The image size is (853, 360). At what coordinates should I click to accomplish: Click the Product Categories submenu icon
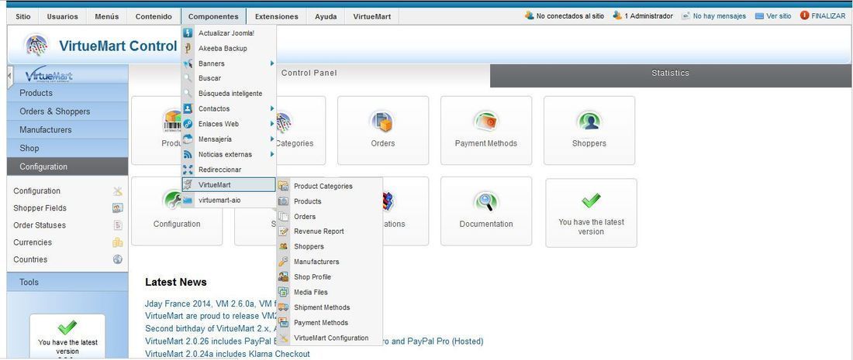pyautogui.click(x=283, y=186)
